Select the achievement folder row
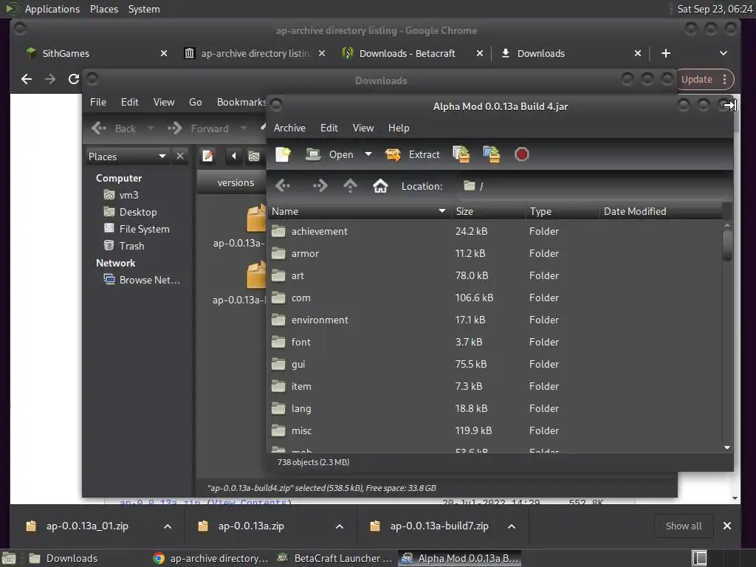This screenshot has width=756, height=567. click(x=495, y=231)
